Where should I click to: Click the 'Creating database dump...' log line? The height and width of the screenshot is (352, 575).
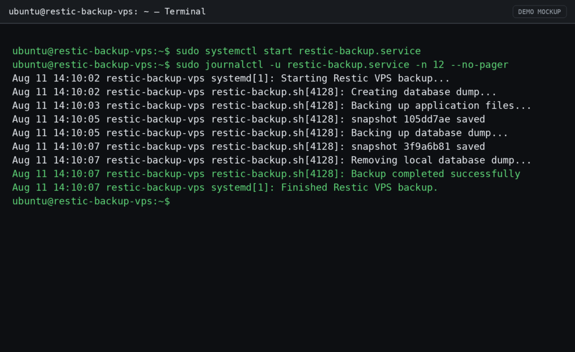[254, 92]
